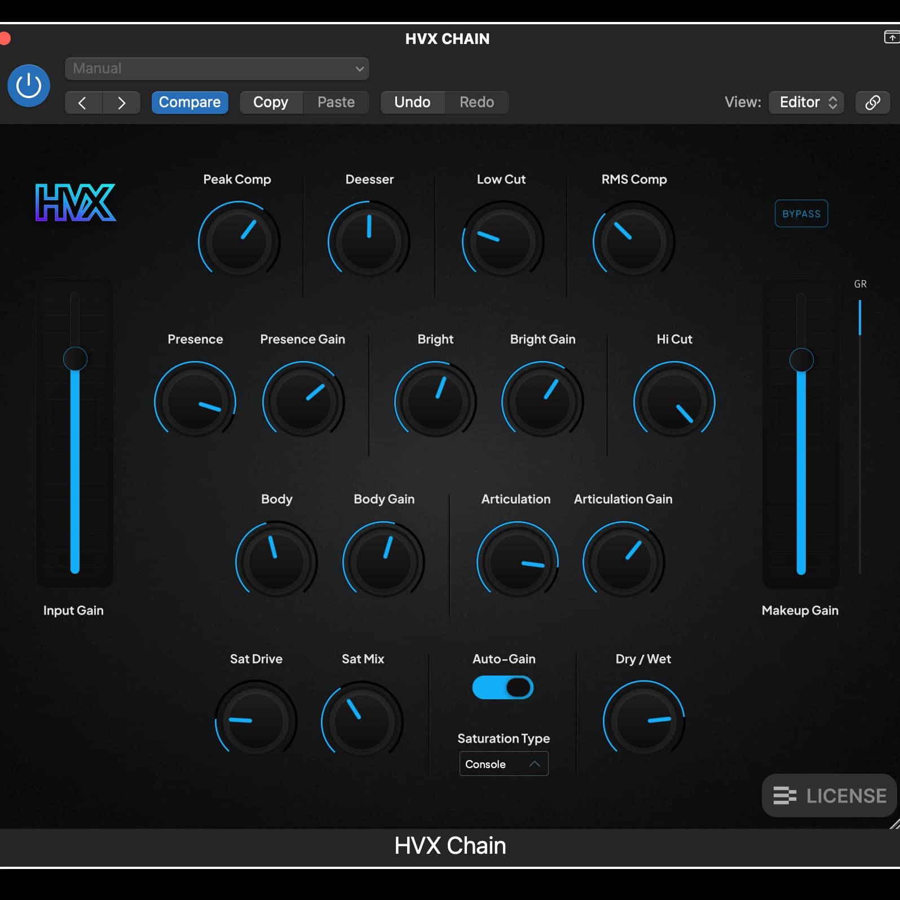900x900 pixels.
Task: Toggle the plugin power button
Action: tap(28, 86)
